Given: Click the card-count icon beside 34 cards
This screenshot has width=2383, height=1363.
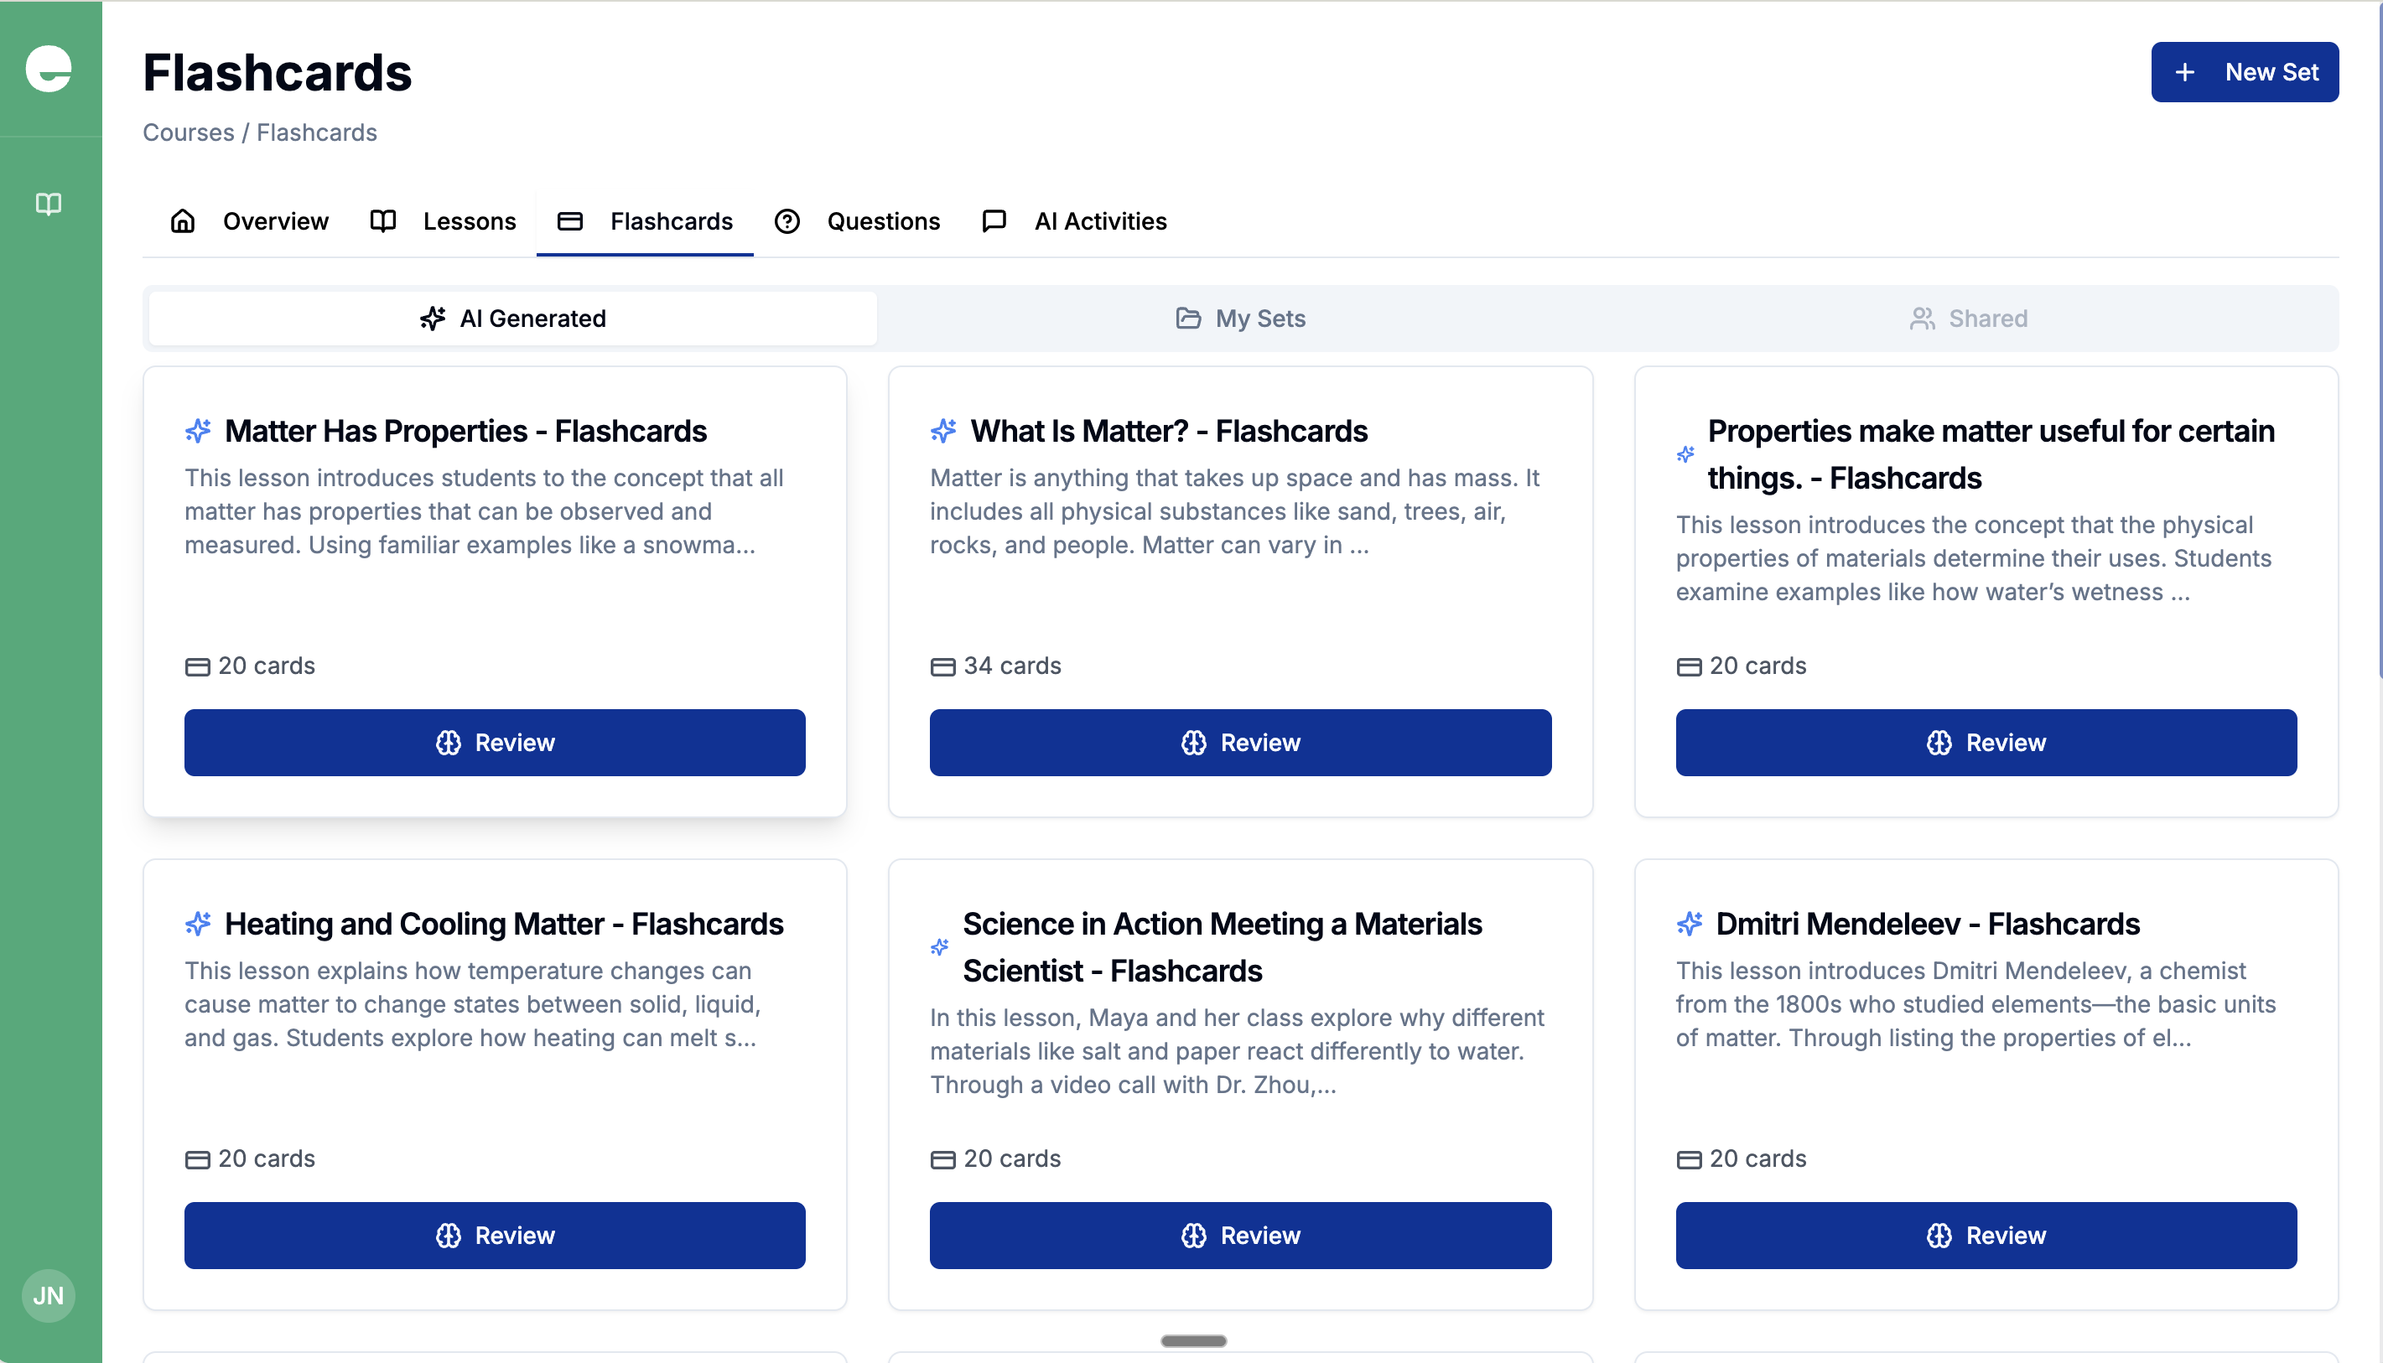Looking at the screenshot, I should pyautogui.click(x=943, y=666).
